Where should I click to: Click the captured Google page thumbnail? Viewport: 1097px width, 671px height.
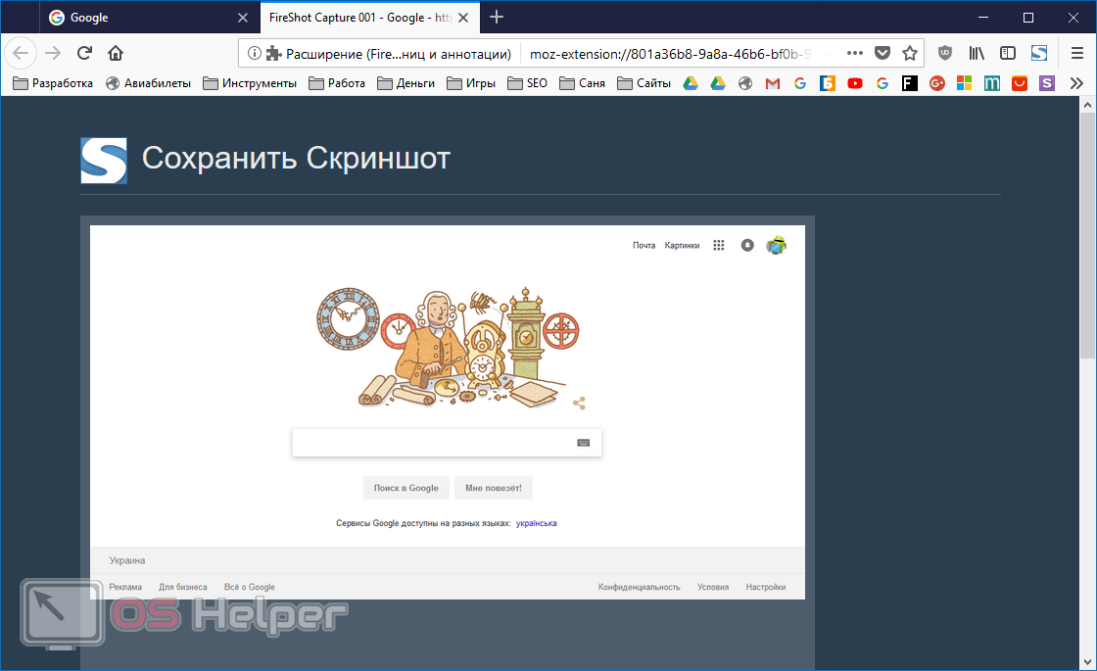pos(447,412)
